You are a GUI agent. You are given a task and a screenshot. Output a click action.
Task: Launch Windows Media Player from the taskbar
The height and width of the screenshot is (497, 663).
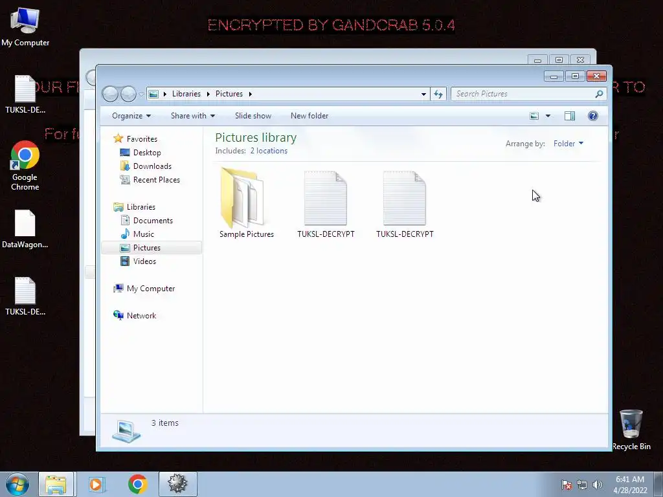[x=96, y=484]
